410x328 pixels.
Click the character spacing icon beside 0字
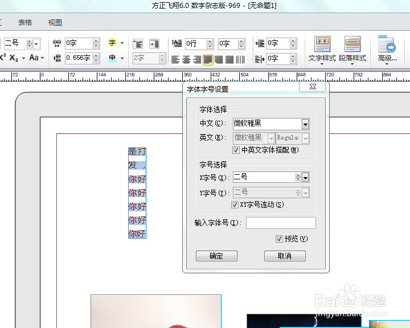[x=57, y=43]
